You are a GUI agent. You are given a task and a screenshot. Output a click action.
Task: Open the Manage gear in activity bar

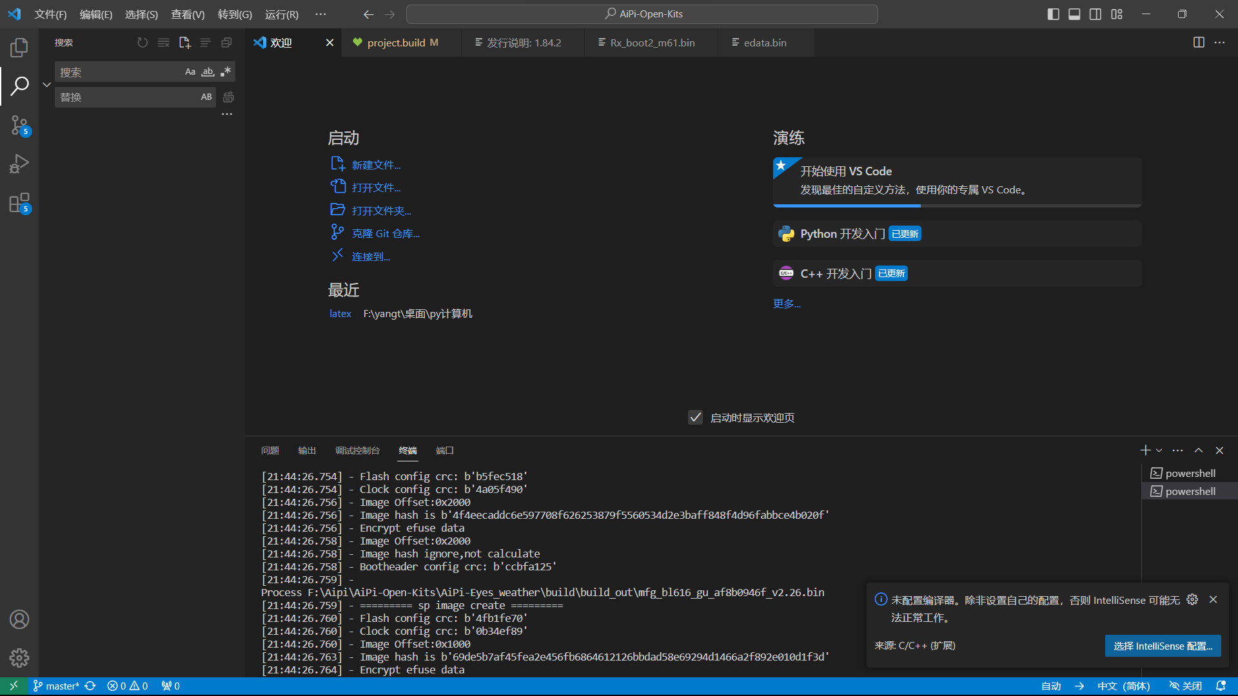pyautogui.click(x=19, y=658)
